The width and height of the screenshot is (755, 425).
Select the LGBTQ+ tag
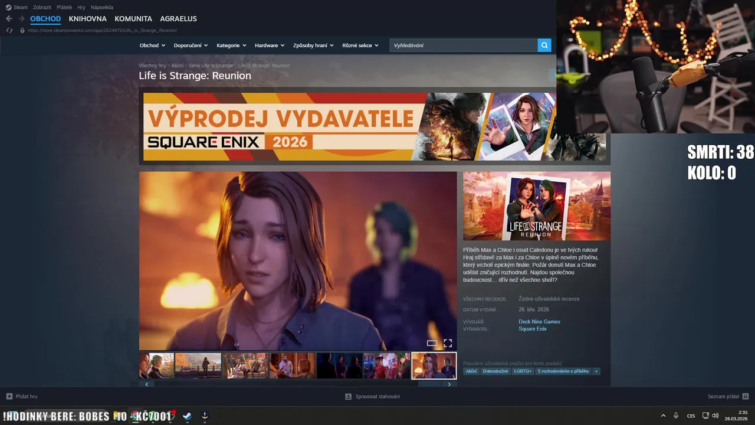coord(523,371)
